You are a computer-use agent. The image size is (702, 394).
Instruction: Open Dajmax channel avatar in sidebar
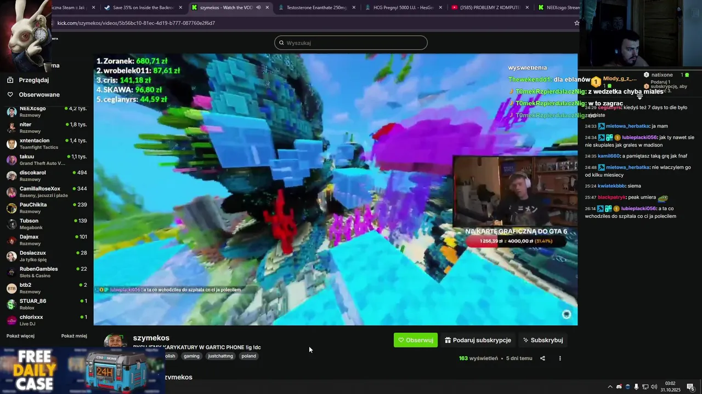[12, 240]
